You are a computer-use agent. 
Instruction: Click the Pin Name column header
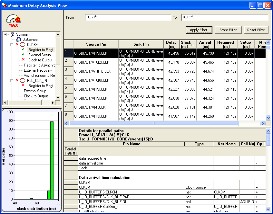[x=132, y=144]
